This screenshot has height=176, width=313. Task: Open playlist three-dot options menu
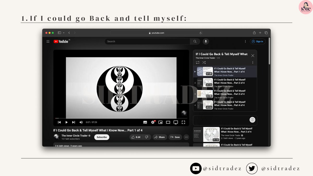pyautogui.click(x=252, y=63)
